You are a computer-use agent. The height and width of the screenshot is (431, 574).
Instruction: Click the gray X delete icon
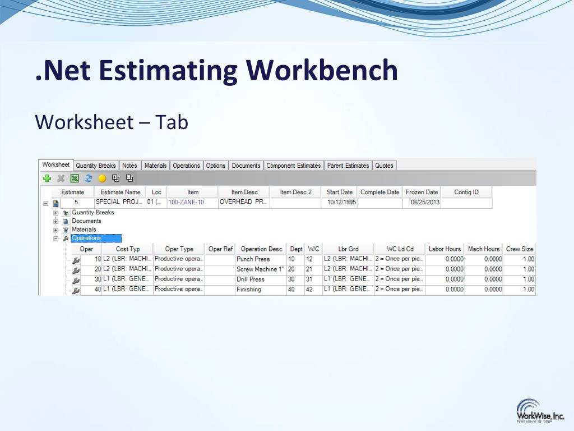(61, 178)
